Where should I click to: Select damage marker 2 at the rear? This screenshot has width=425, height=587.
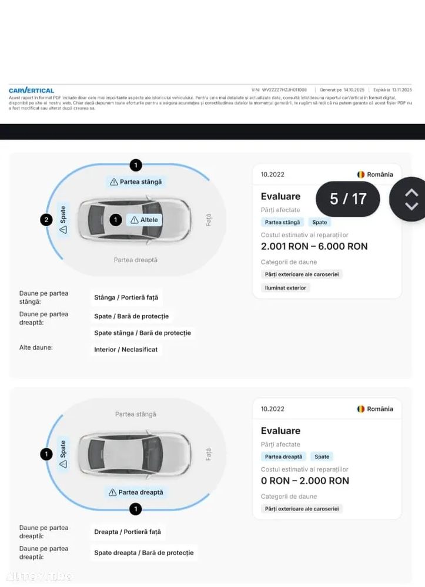coord(47,220)
